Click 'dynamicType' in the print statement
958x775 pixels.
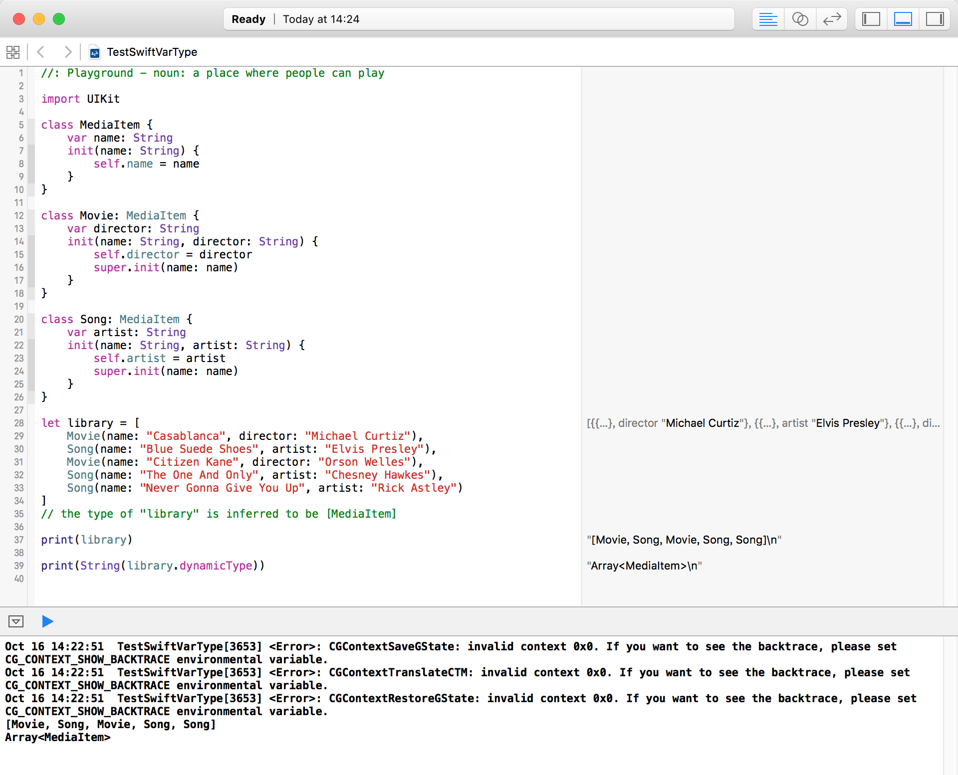(216, 566)
